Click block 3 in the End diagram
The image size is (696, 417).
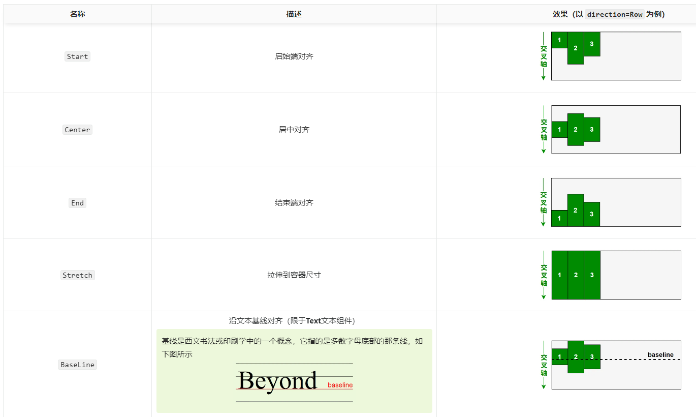pyautogui.click(x=592, y=214)
